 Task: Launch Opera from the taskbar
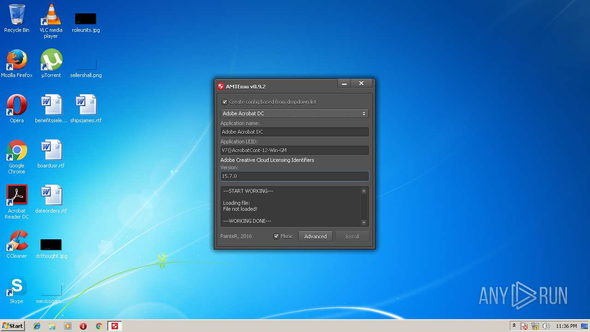[x=83, y=326]
